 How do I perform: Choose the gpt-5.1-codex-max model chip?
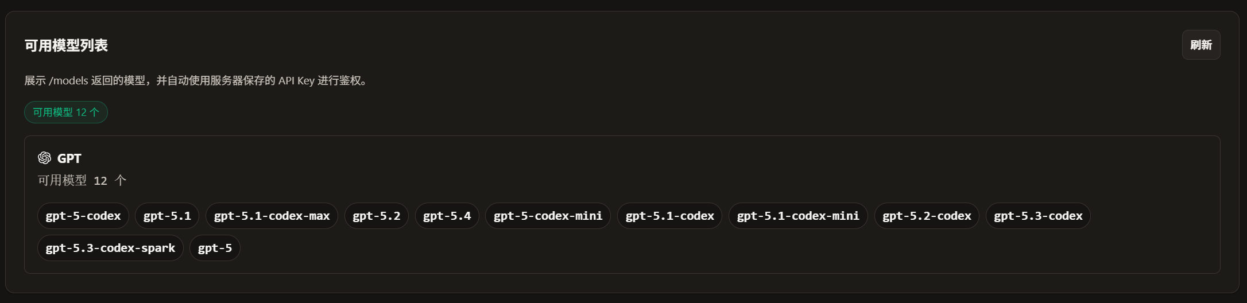(272, 216)
